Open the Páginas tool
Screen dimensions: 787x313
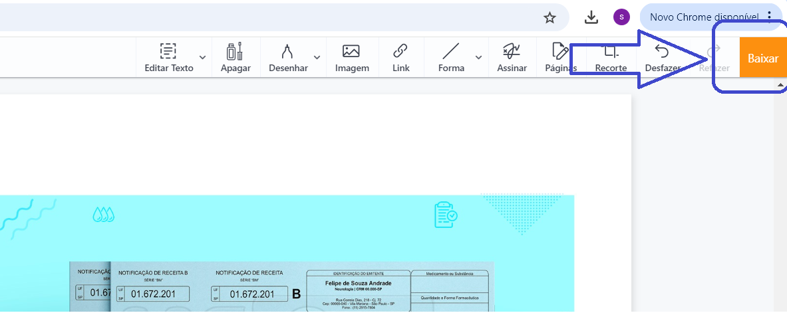560,58
